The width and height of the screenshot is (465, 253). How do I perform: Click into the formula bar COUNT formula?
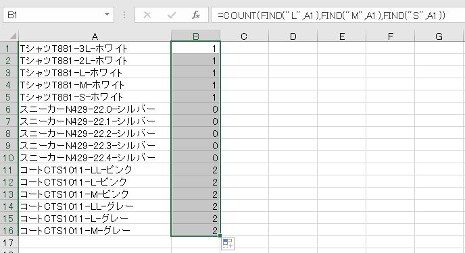pyautogui.click(x=338, y=15)
